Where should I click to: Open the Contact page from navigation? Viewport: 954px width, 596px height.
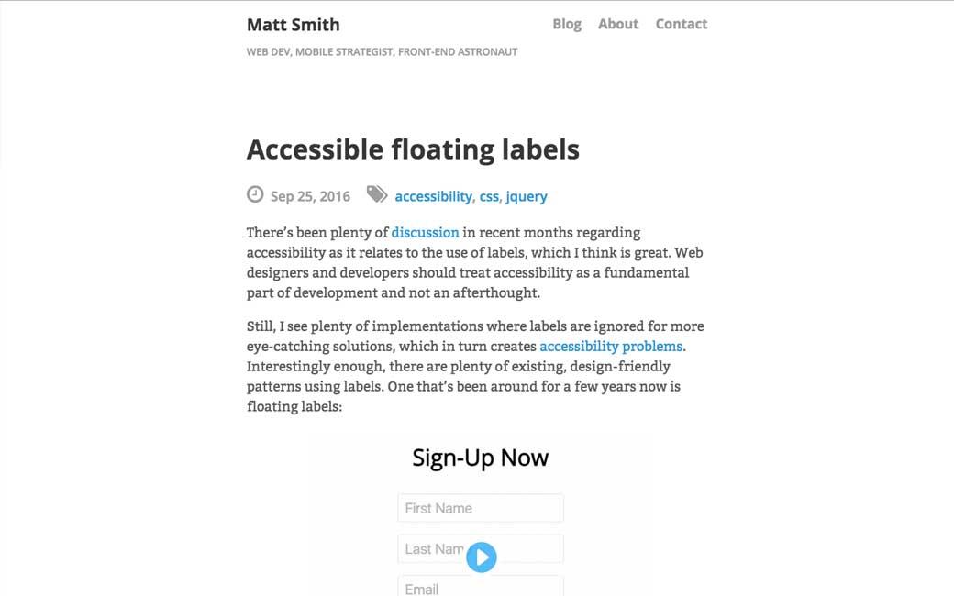tap(682, 24)
